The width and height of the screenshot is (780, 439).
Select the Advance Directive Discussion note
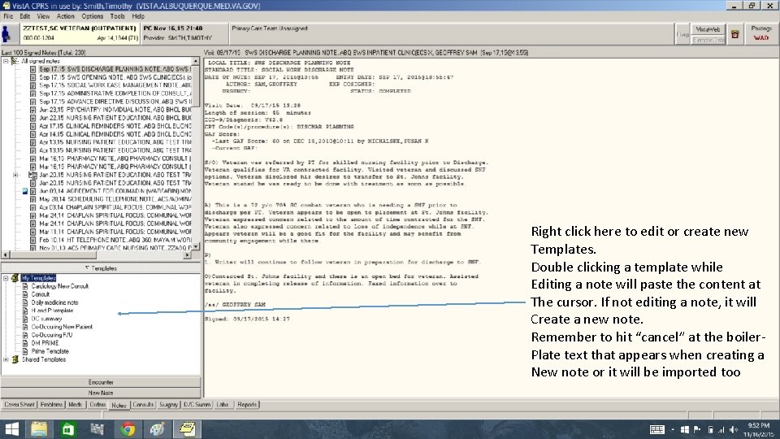(x=115, y=102)
